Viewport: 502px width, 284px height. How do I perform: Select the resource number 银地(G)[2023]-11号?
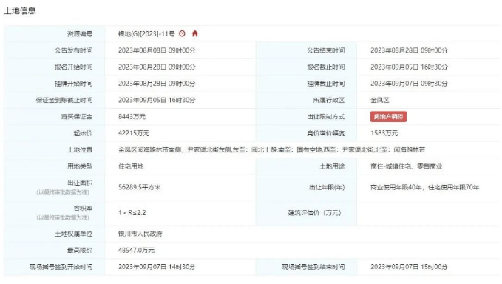pos(146,33)
